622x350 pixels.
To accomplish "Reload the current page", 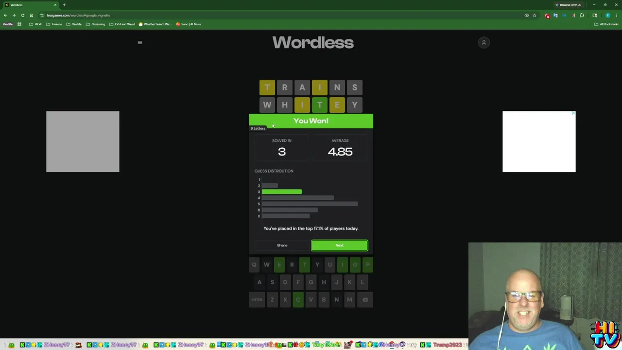I will click(22, 15).
